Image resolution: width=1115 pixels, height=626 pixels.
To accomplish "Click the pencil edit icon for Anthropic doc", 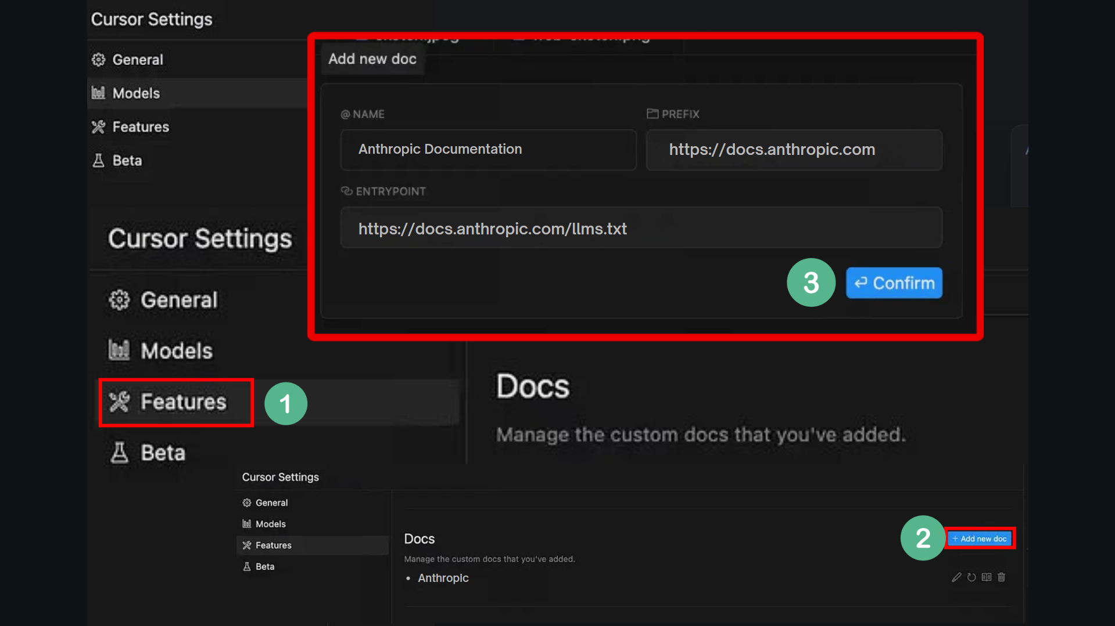I will coord(956,577).
